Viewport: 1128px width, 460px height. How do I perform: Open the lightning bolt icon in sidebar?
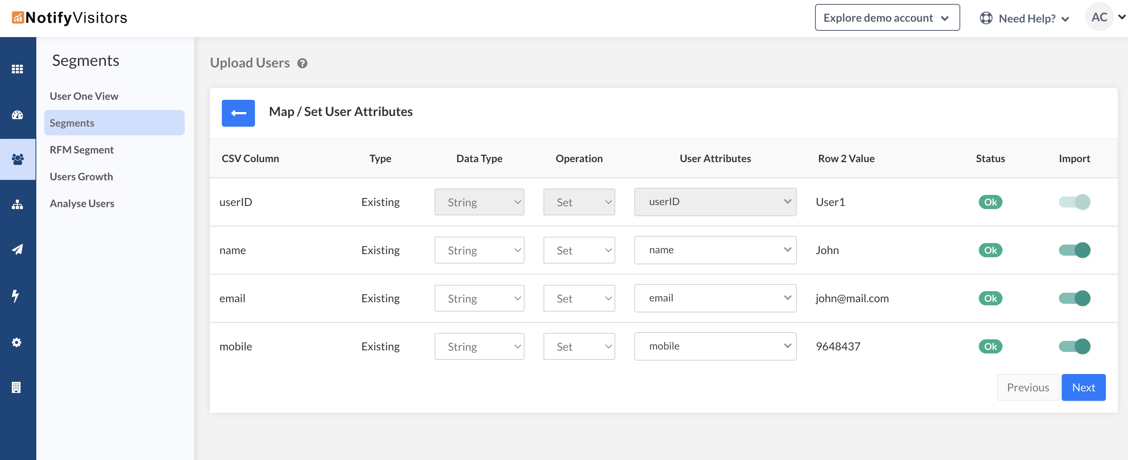coord(16,296)
